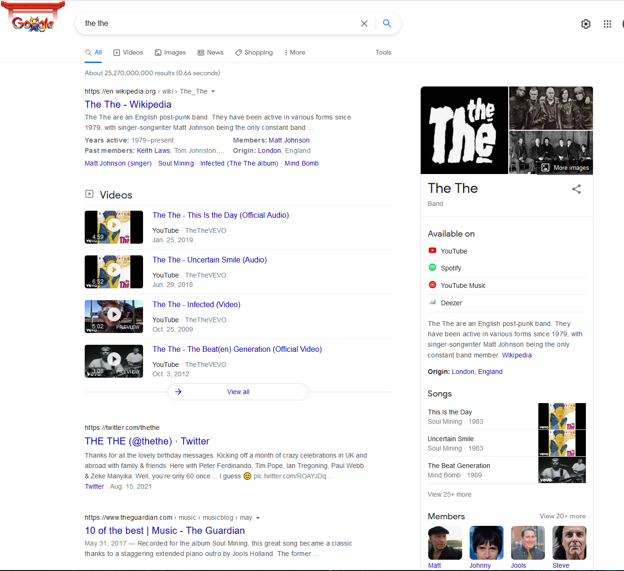The height and width of the screenshot is (571, 624).
Task: Open member Matt photo
Action: coord(445,543)
